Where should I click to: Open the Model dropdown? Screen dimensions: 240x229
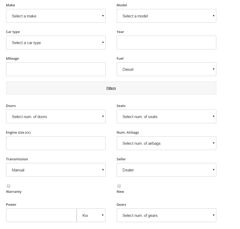(166, 16)
